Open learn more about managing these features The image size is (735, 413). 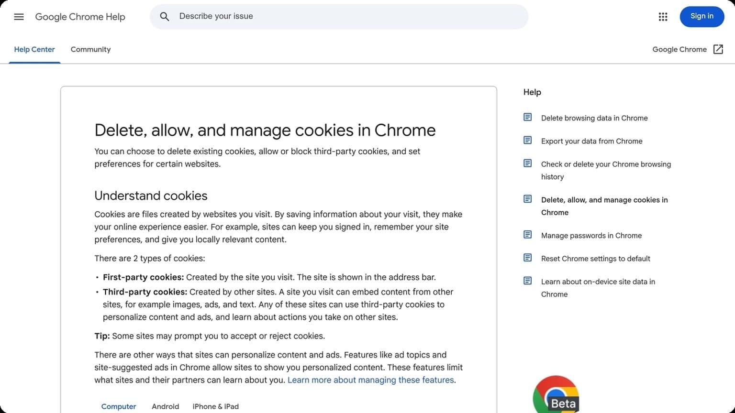click(x=371, y=380)
